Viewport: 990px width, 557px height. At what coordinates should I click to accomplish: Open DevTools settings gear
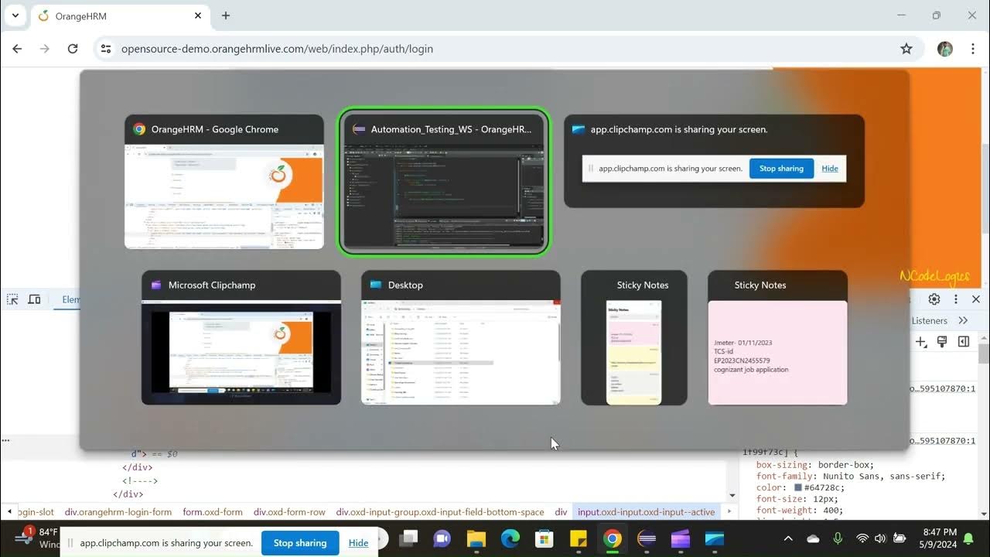click(x=934, y=299)
